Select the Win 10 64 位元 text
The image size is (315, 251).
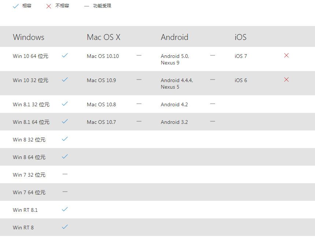[x=30, y=56]
